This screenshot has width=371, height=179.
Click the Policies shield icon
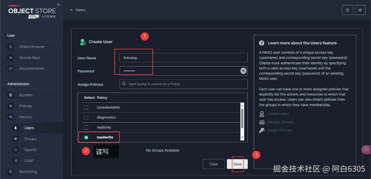coord(11,106)
